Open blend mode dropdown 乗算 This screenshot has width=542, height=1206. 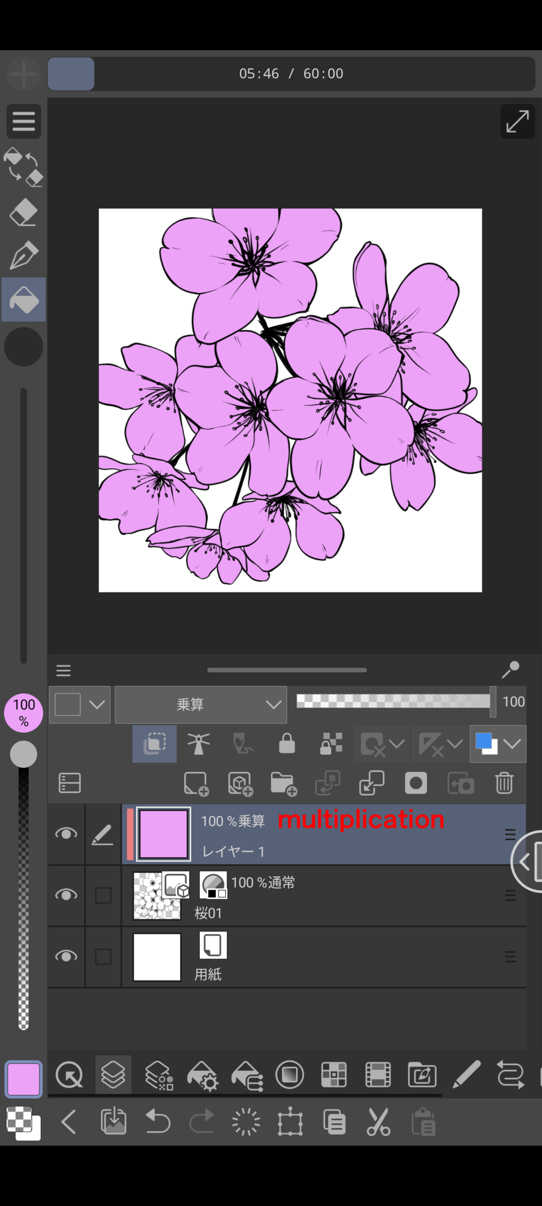pyautogui.click(x=201, y=704)
